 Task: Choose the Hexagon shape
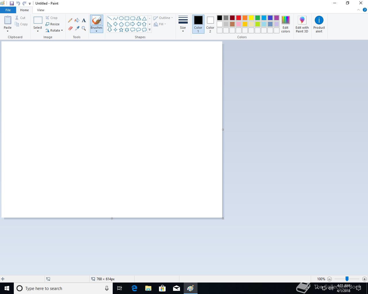click(127, 24)
